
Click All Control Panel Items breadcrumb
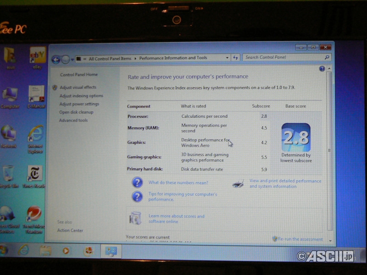pos(110,59)
